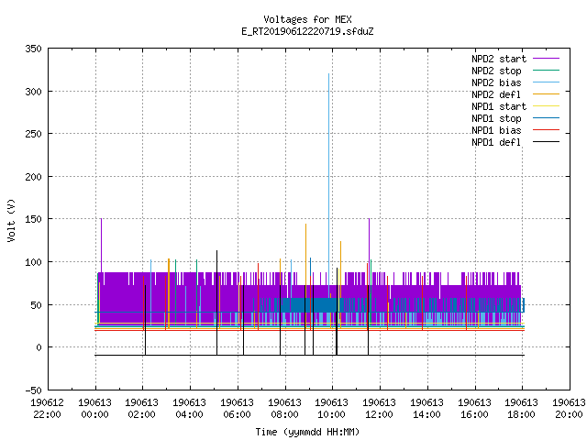Click the '190612 22:00' x-axis tick label
This screenshot has height=440, width=587.
point(47,409)
